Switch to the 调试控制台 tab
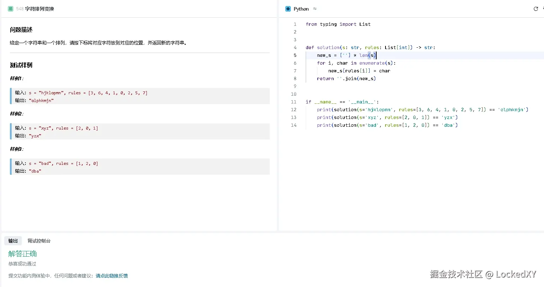This screenshot has width=544, height=287. (x=39, y=241)
